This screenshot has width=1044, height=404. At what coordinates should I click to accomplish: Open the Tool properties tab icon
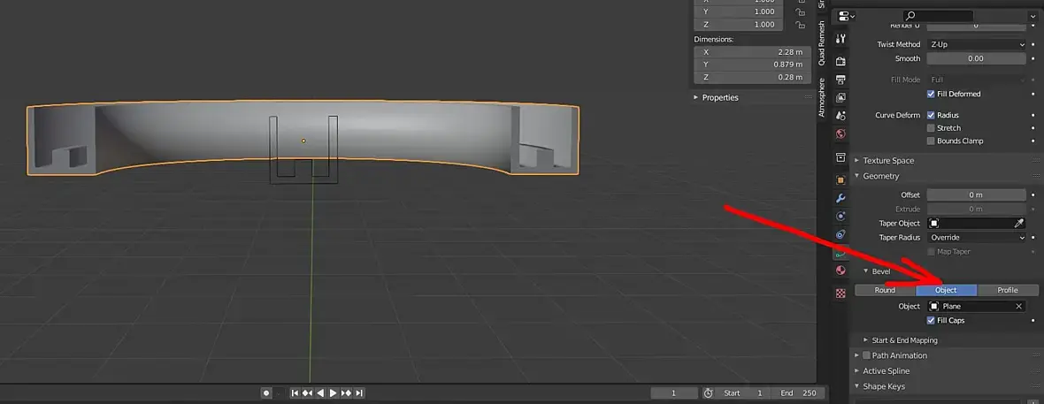point(841,39)
